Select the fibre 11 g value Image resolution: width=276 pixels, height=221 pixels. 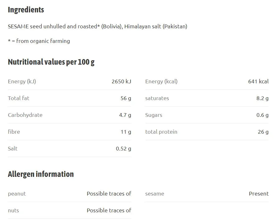coord(126,132)
